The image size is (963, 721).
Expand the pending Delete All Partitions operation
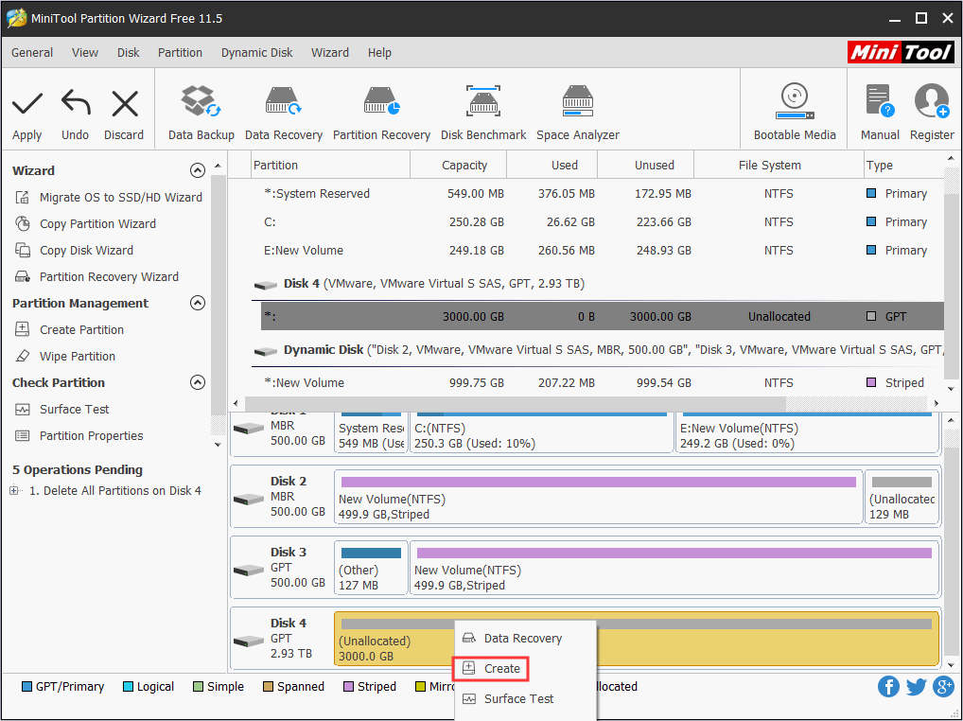14,489
